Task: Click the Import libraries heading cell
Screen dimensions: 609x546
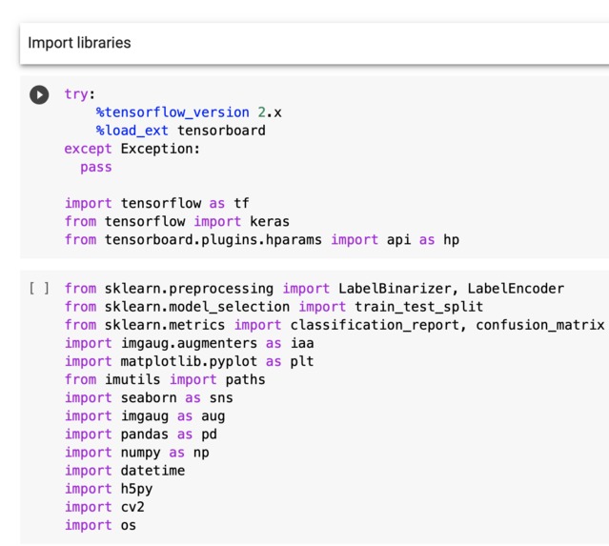Action: [315, 43]
